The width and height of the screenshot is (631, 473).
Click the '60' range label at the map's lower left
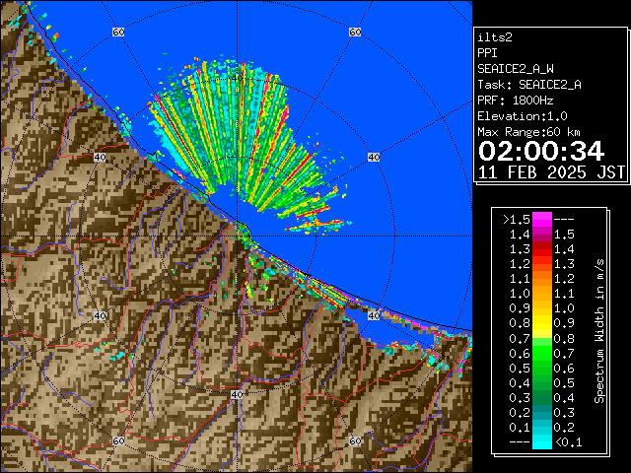click(x=118, y=440)
